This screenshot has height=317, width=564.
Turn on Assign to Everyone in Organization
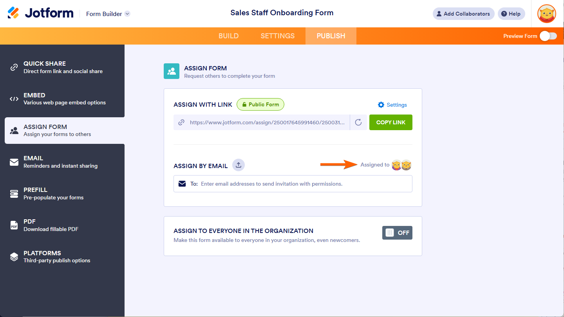[397, 233]
